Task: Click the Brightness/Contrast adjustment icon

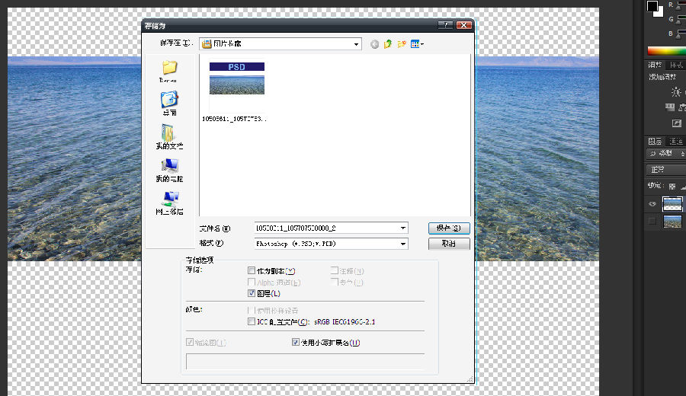Action: pyautogui.click(x=675, y=91)
